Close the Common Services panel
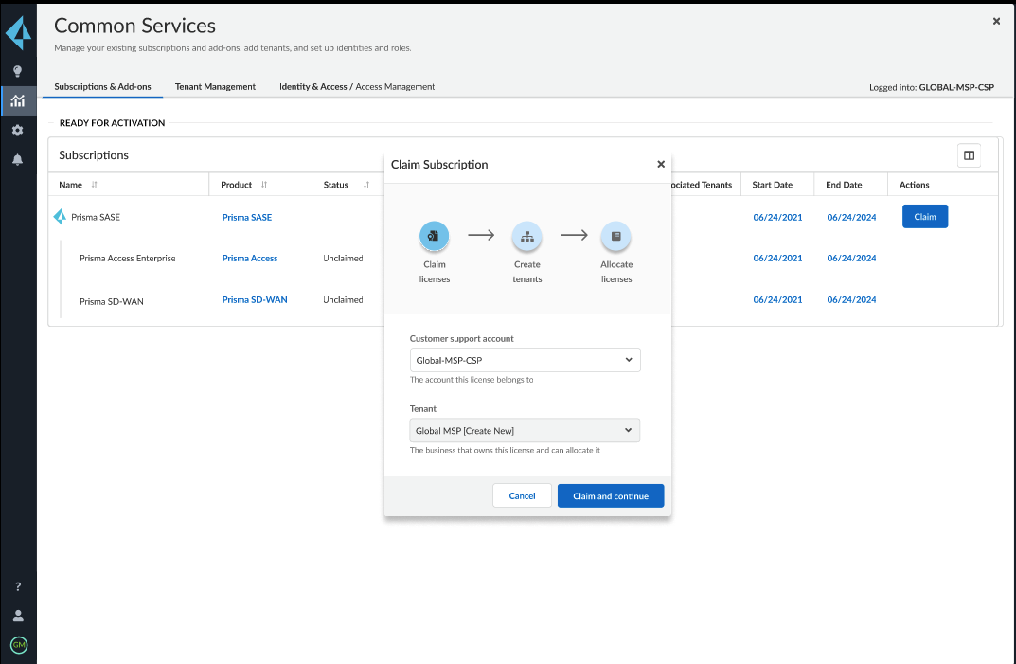This screenshot has width=1016, height=664. coord(996,22)
